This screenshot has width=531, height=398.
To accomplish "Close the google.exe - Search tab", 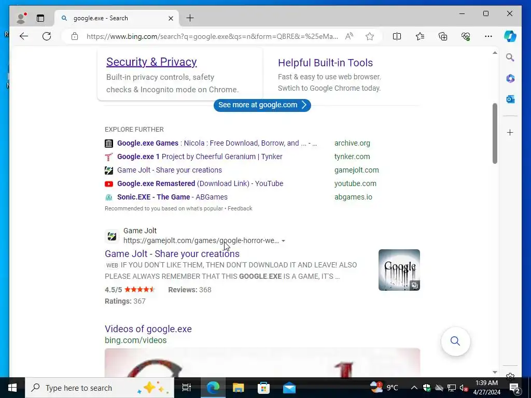I will [171, 18].
